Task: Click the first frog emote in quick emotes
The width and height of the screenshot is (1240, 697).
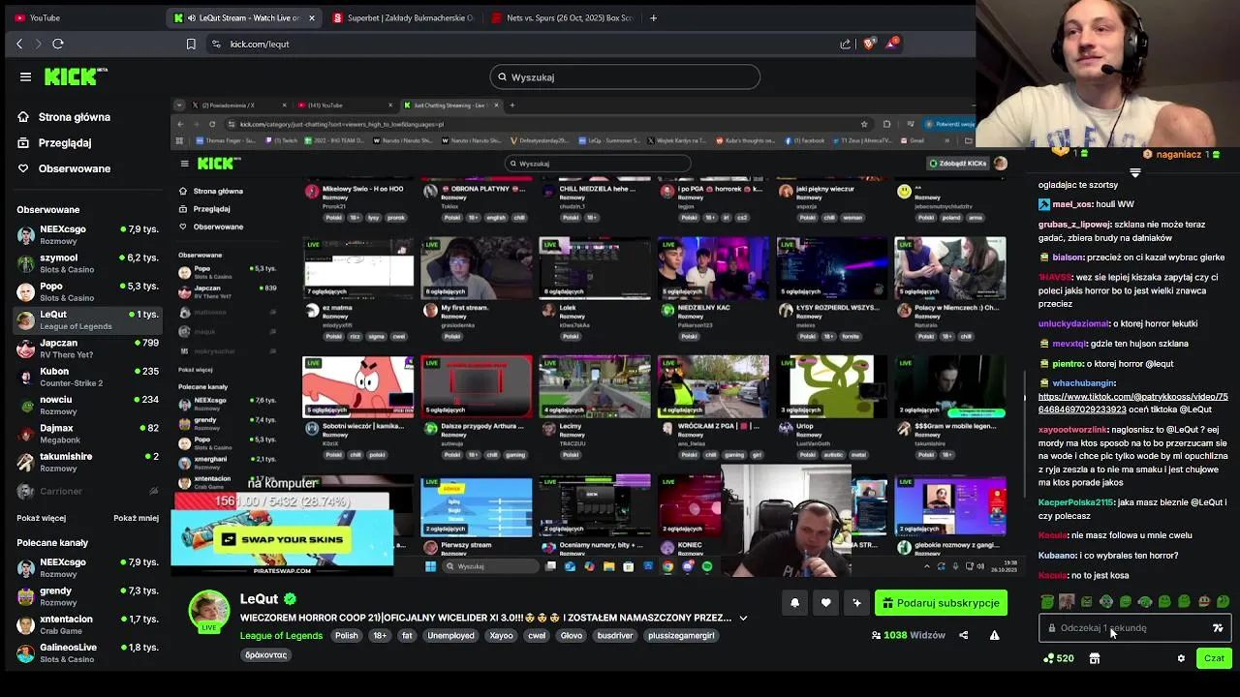Action: click(1047, 602)
